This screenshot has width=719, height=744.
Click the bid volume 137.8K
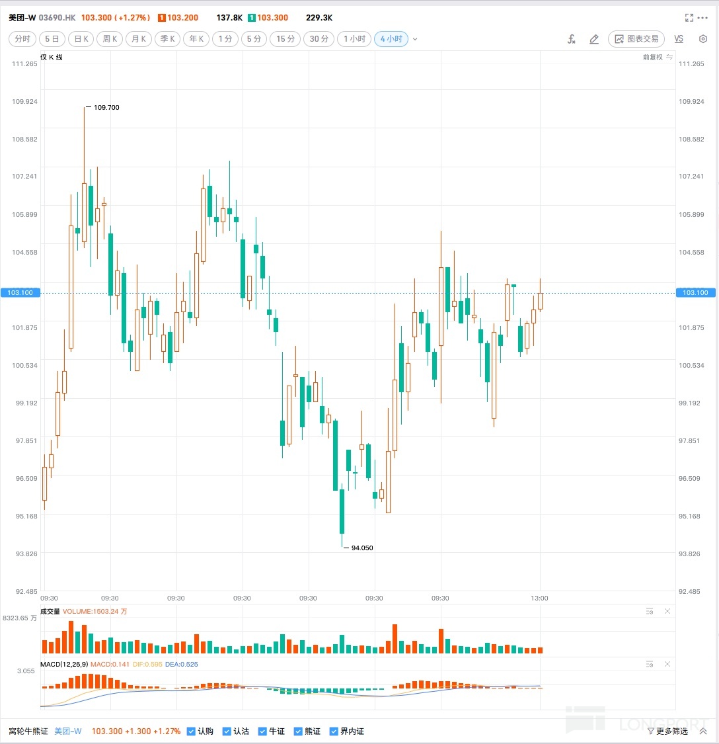tap(229, 18)
